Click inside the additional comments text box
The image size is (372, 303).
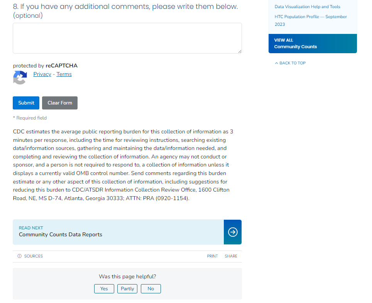pos(127,38)
